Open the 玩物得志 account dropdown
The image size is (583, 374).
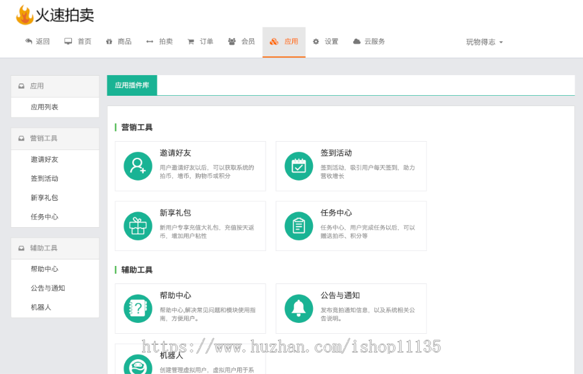pos(484,42)
